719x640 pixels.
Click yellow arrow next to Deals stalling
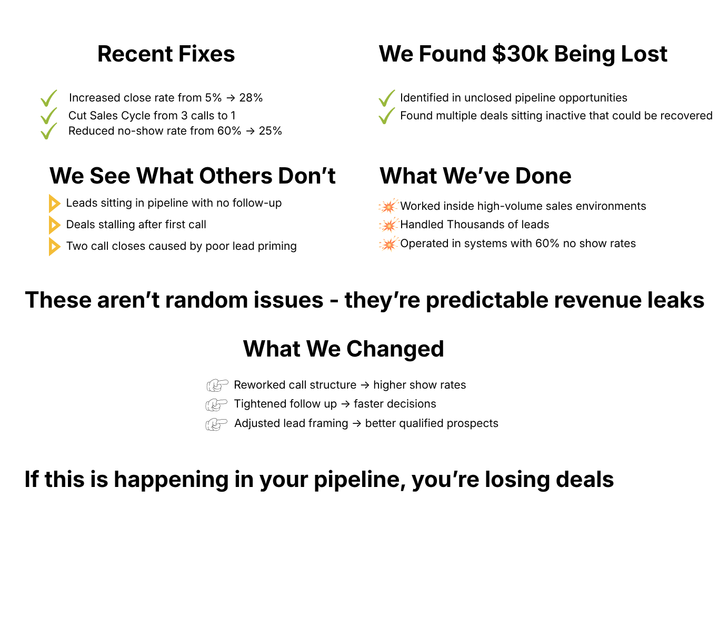(54, 225)
